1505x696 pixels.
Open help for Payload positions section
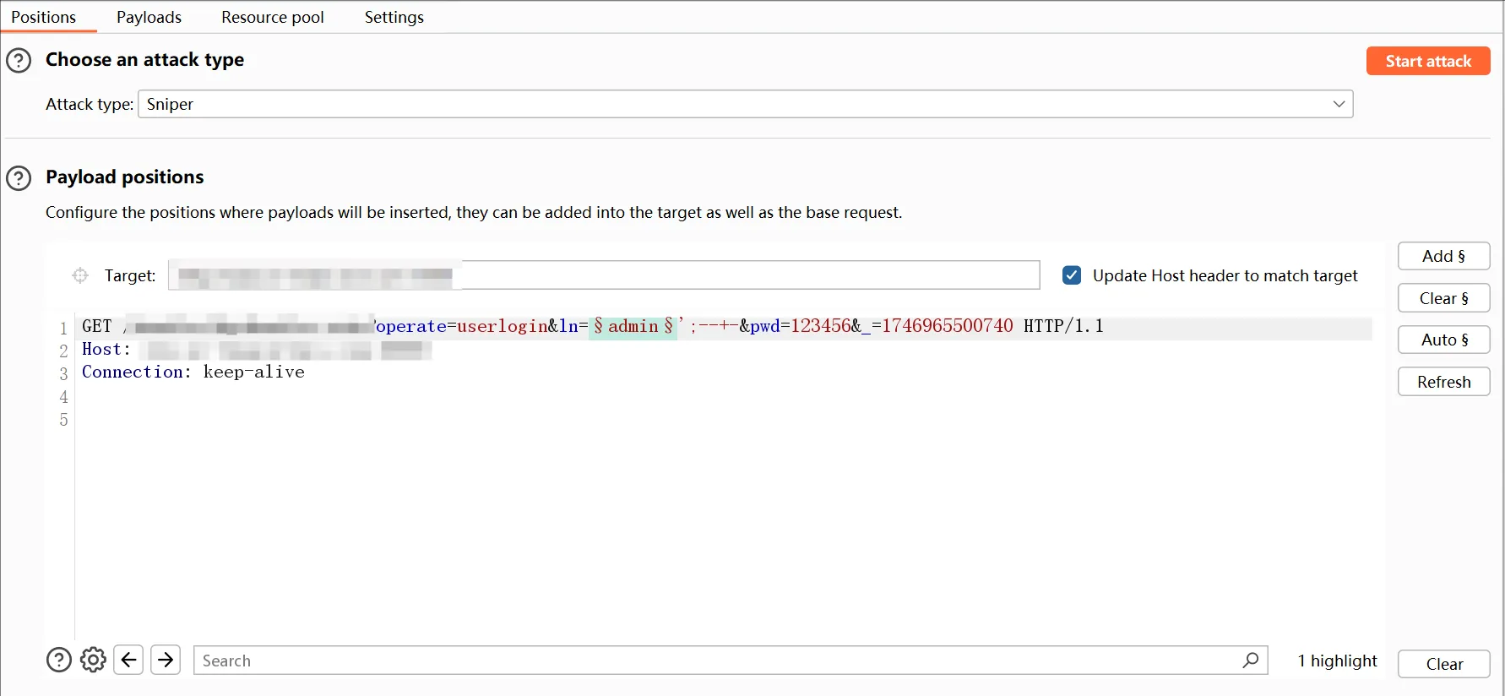click(x=19, y=178)
